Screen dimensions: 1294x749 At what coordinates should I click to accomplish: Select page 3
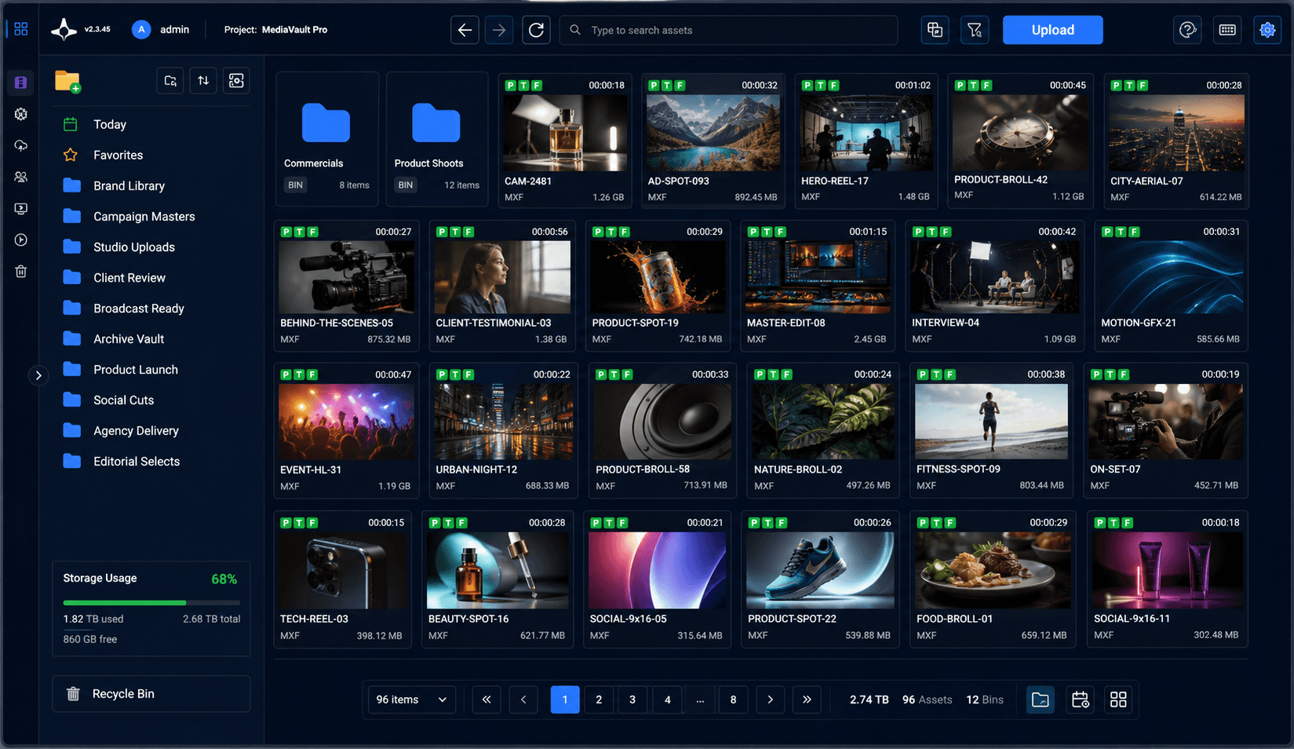tap(632, 700)
